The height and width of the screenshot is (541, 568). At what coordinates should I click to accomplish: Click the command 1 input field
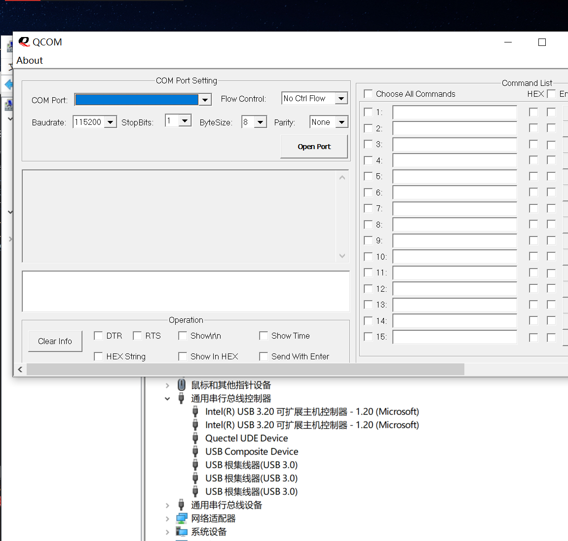click(x=454, y=113)
